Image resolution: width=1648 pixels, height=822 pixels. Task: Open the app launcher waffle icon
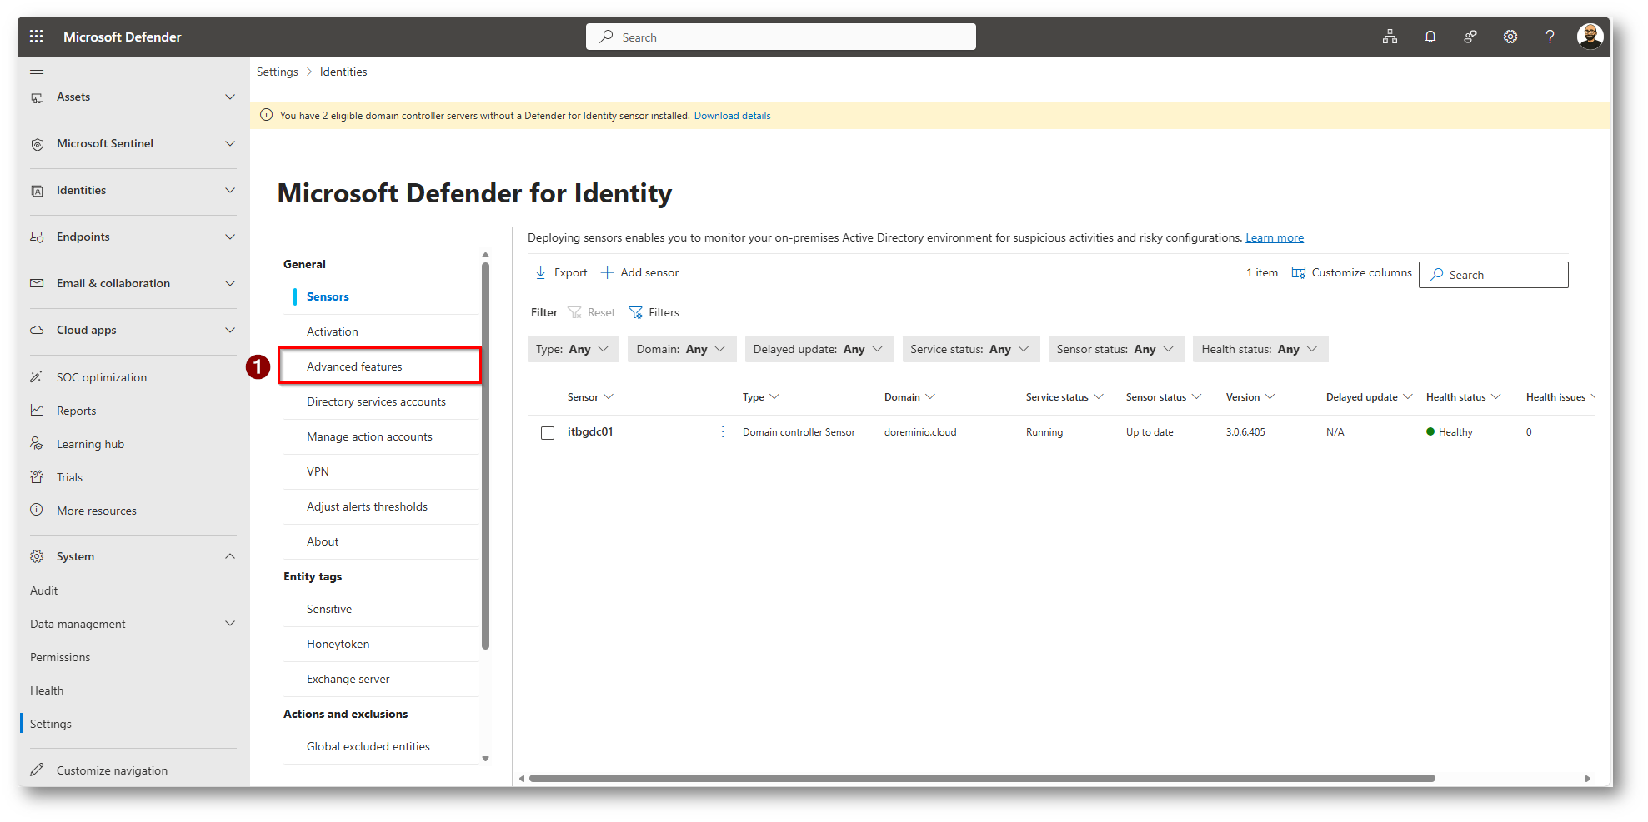[x=36, y=37]
